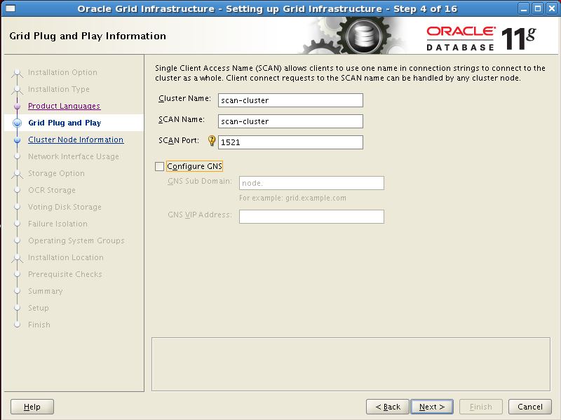Click the OCR Storage step
561x420 pixels.
pos(52,190)
